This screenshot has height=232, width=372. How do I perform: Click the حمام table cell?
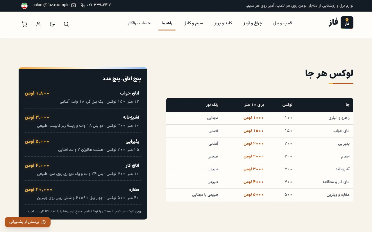345,156
